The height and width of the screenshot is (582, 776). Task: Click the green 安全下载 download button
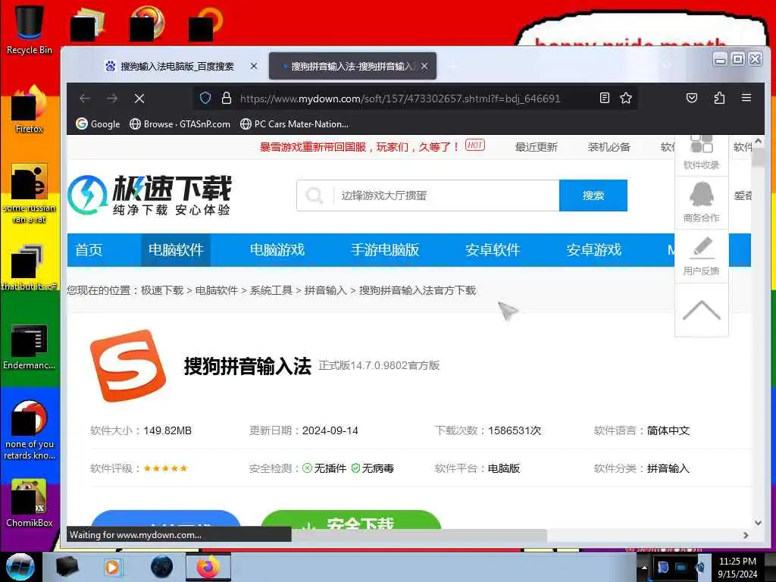click(x=350, y=520)
